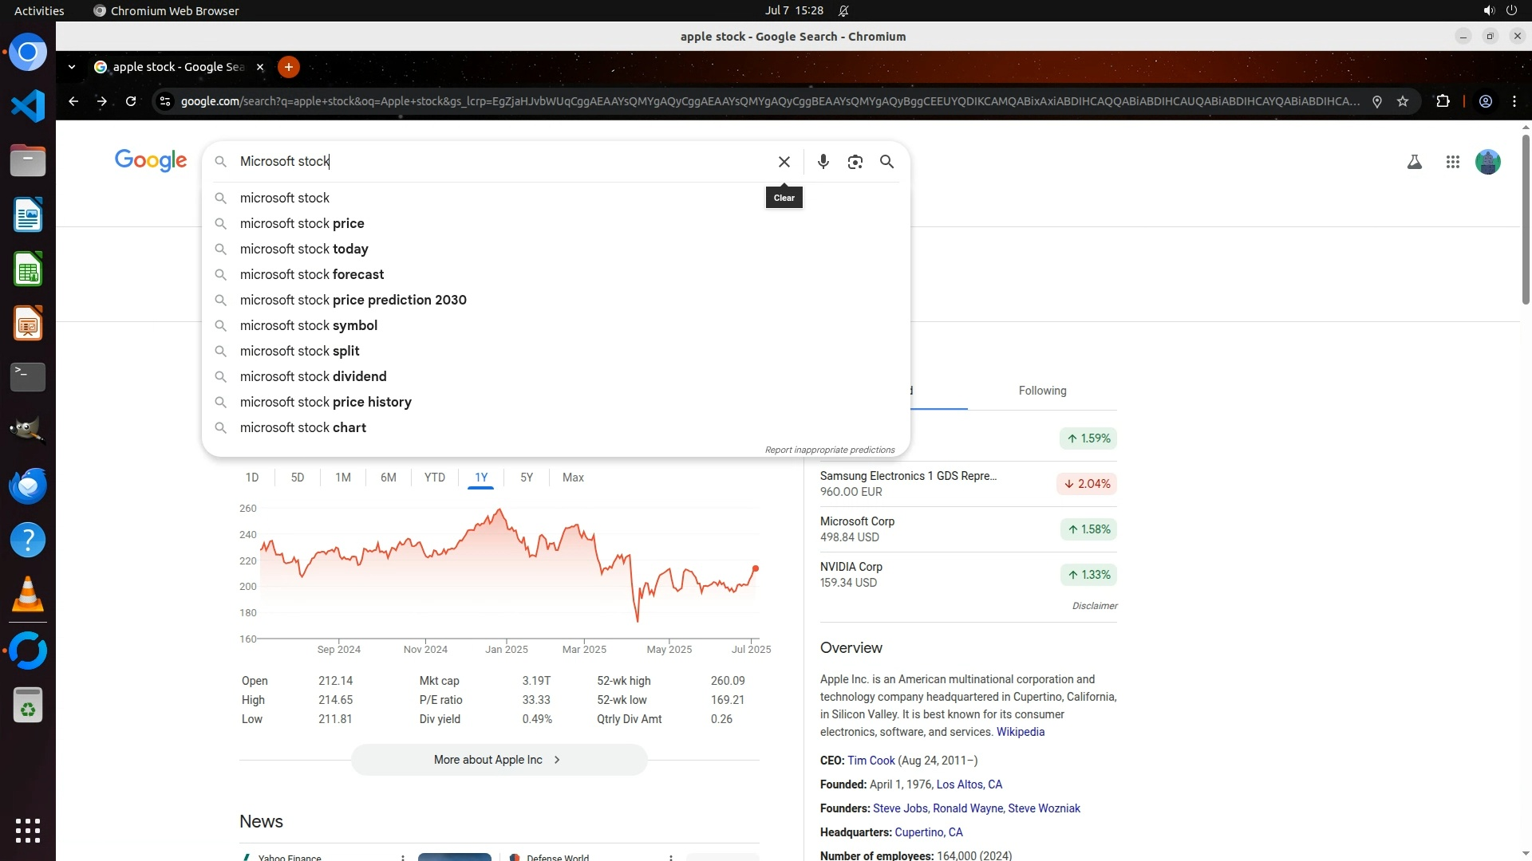
Task: Open Extensions puzzle icon in toolbar
Action: click(x=1443, y=101)
